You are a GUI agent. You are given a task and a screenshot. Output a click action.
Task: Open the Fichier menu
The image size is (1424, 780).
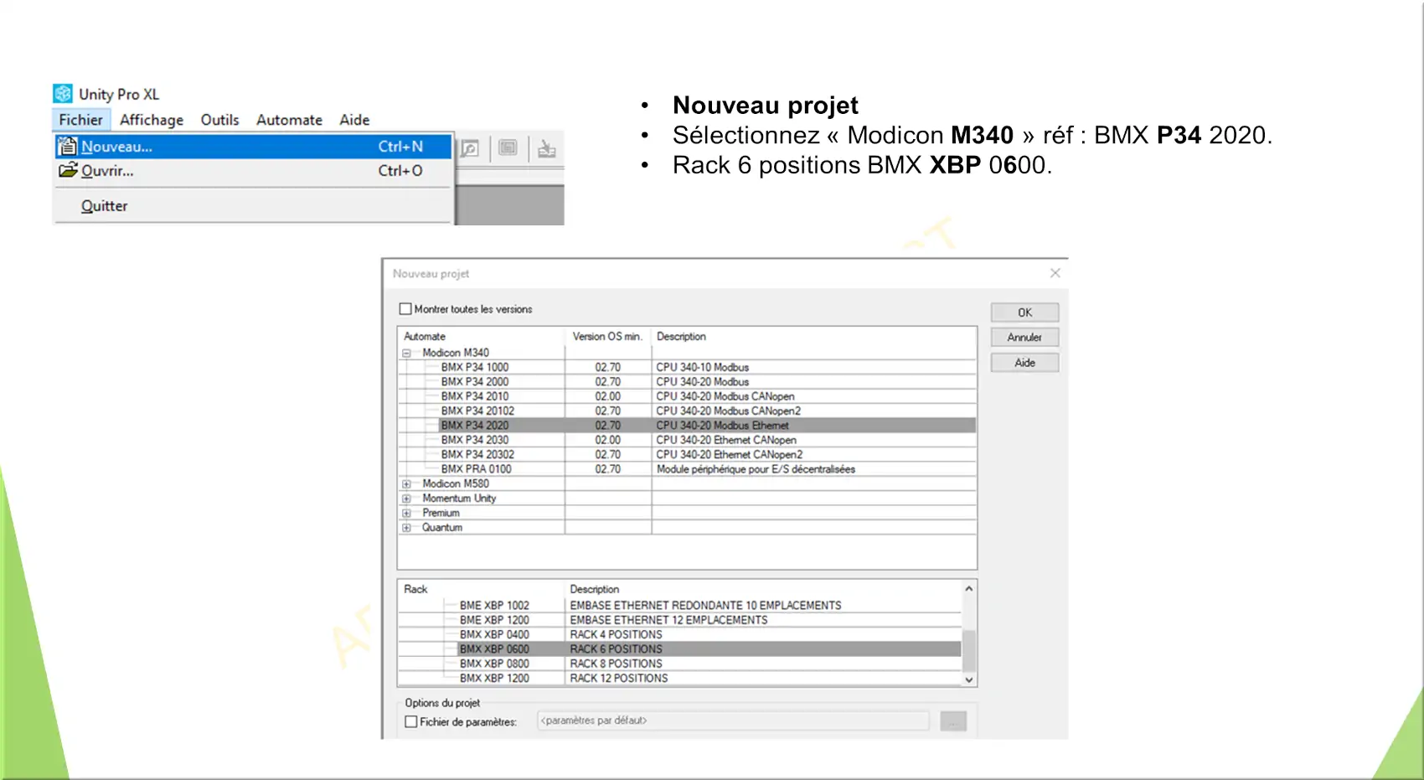coord(80,120)
